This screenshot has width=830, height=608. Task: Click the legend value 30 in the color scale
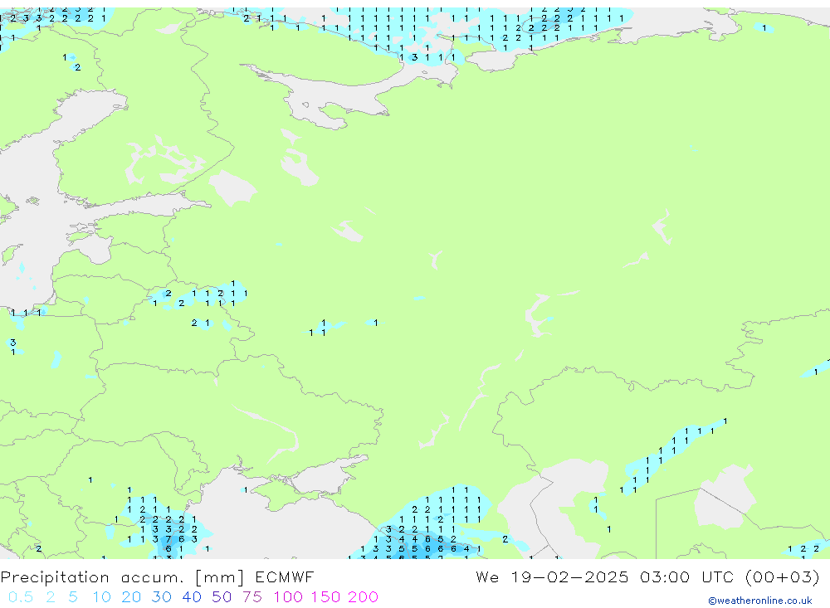[x=162, y=597]
